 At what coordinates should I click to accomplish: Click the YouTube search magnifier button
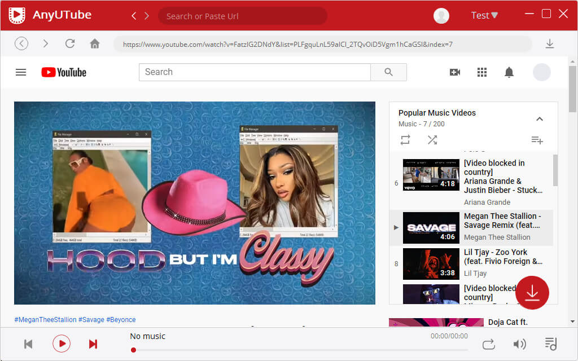point(388,72)
